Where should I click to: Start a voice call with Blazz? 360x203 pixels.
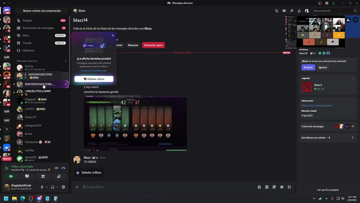click(x=277, y=11)
